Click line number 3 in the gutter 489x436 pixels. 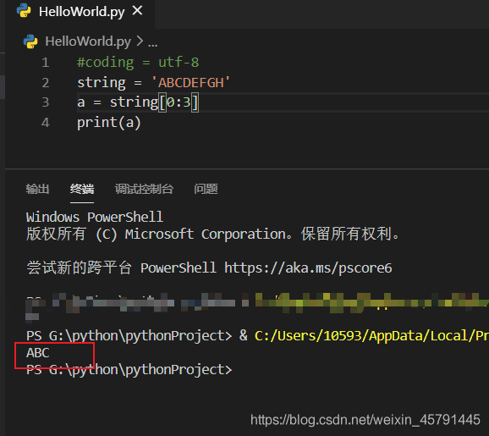coord(46,102)
